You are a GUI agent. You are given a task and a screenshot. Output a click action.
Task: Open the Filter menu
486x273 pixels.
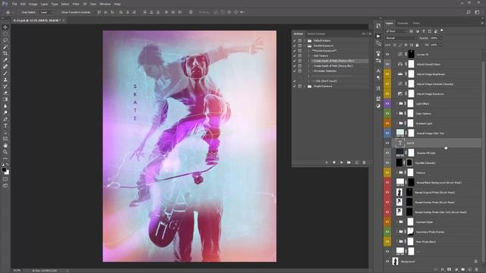point(76,4)
